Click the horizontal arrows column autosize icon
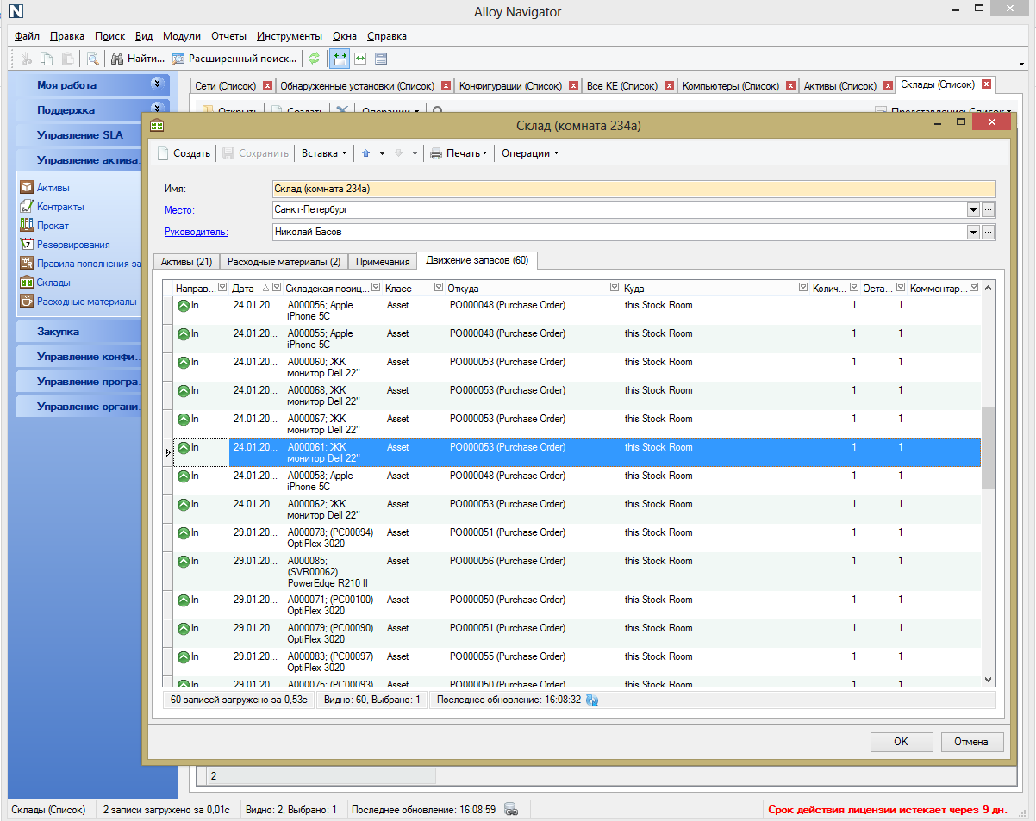Screen dimensions: 1036x821 [360, 59]
